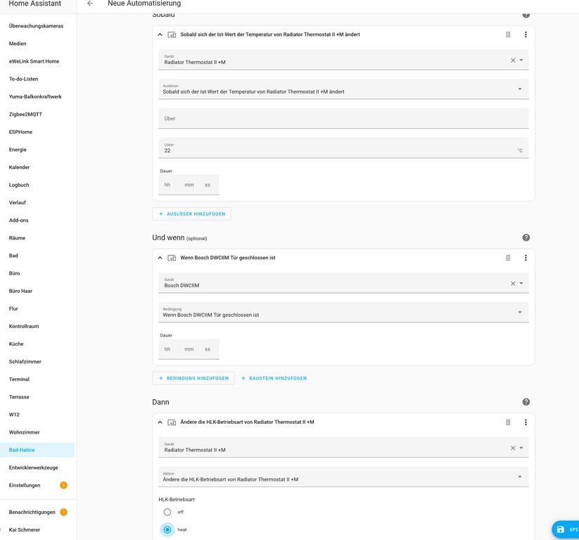Click the help icon beside Dann

pos(526,402)
